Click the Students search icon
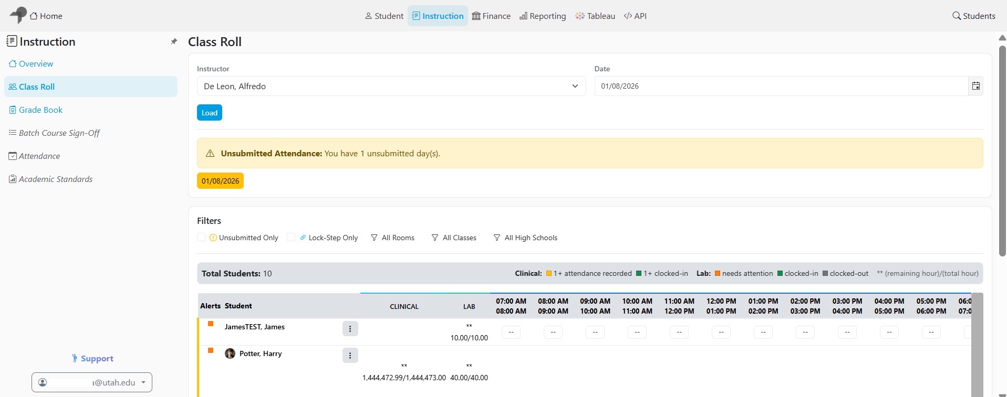Viewport: 1007px width, 397px height. coord(957,16)
